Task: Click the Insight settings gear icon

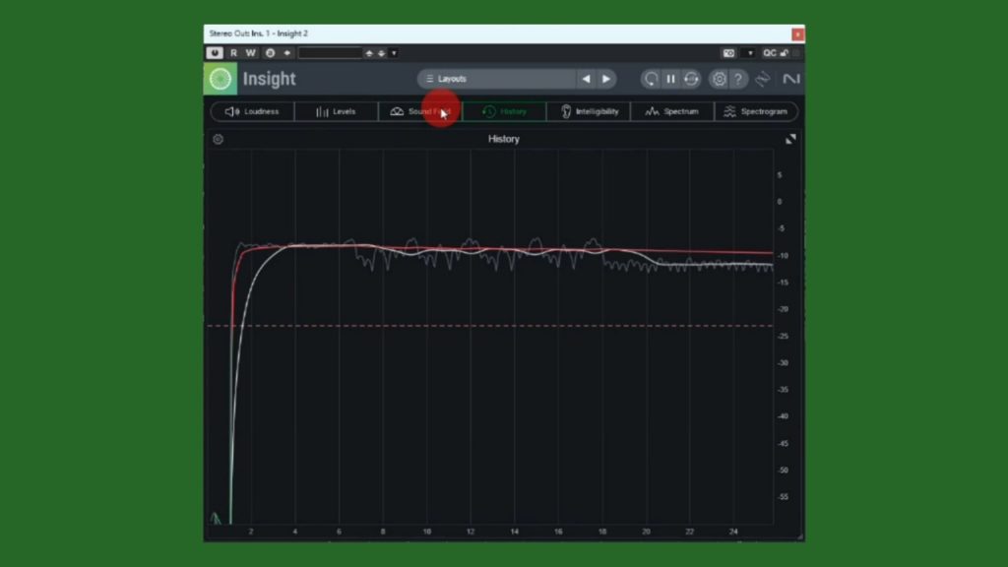Action: [720, 79]
